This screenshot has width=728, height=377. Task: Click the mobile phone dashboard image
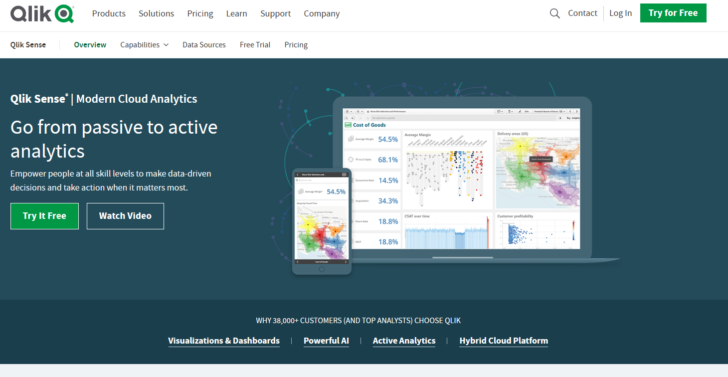click(x=322, y=221)
